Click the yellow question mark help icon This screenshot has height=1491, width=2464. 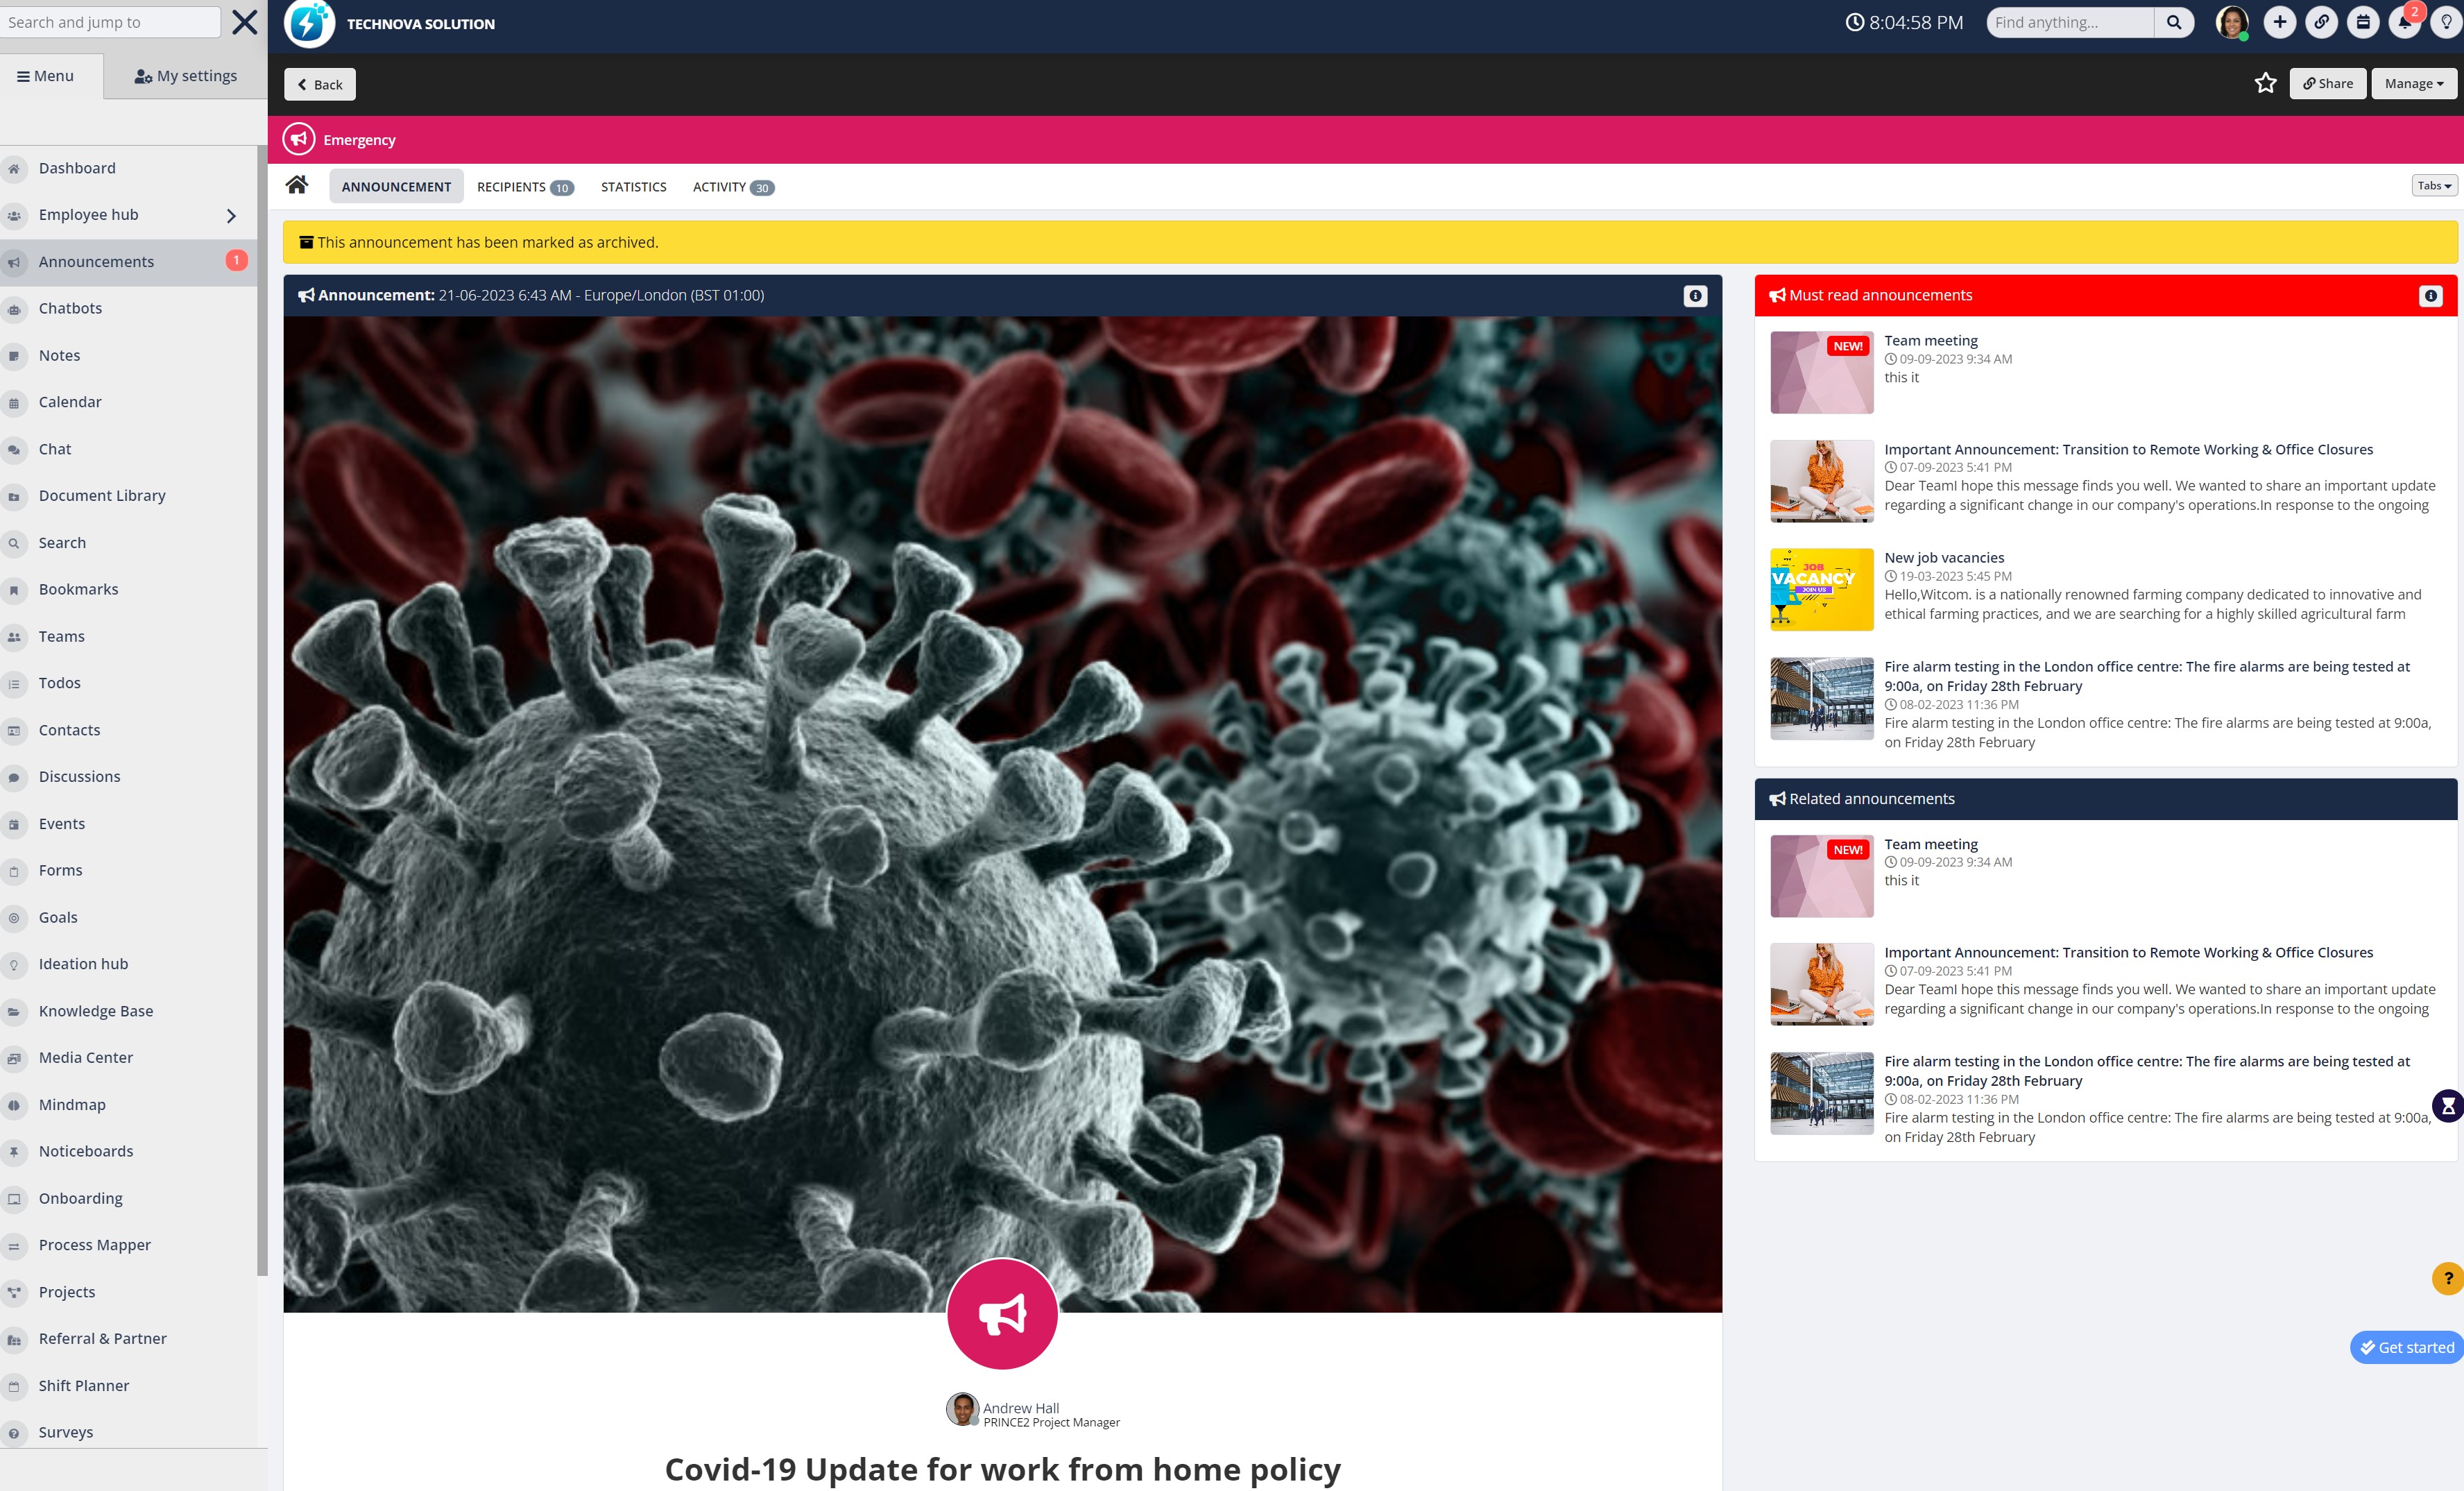point(2447,1278)
